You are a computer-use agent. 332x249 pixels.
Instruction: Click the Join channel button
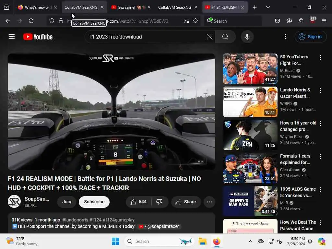coord(67,202)
